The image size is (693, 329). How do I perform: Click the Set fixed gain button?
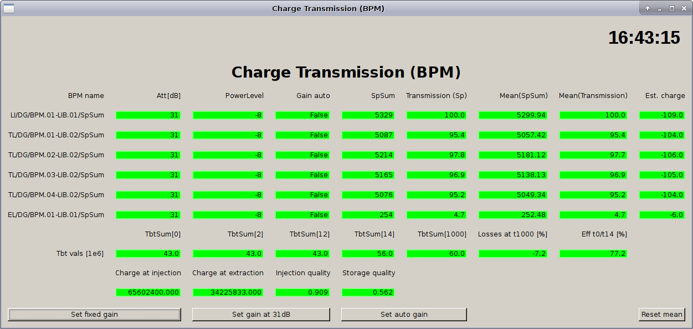pyautogui.click(x=94, y=315)
